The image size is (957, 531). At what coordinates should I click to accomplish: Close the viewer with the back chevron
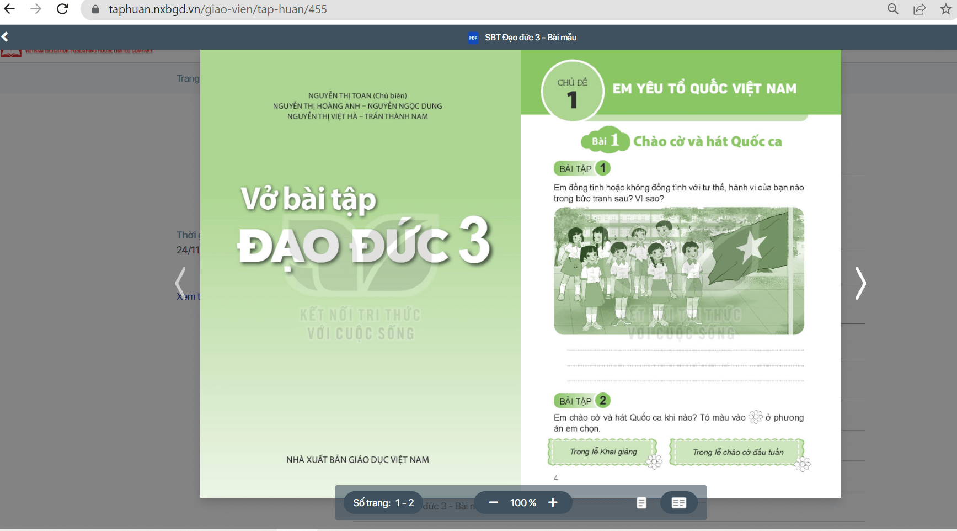(x=5, y=37)
